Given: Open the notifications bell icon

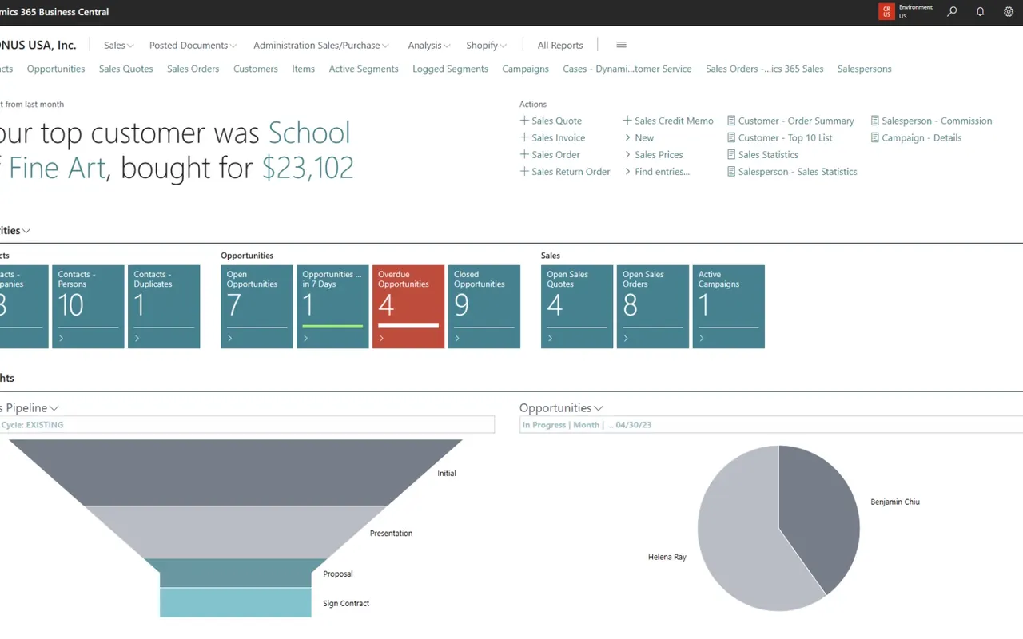Looking at the screenshot, I should pos(980,12).
